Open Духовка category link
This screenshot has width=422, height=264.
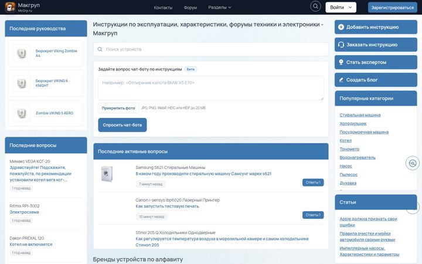[x=348, y=183]
